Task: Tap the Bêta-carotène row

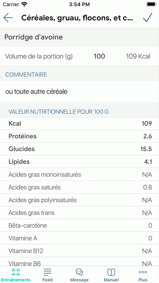Action: click(79, 225)
